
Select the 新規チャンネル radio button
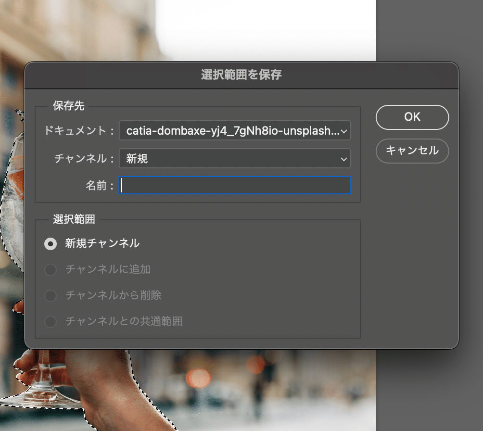(51, 244)
